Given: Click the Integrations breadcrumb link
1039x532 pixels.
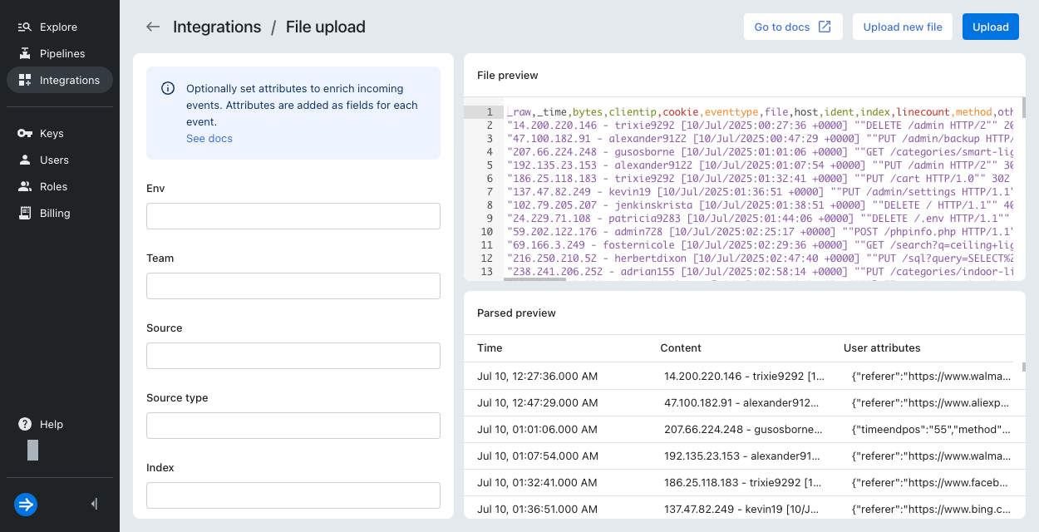Looking at the screenshot, I should tap(217, 27).
